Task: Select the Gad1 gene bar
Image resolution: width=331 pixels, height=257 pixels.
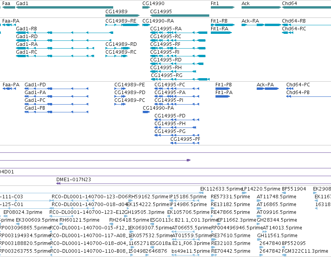Action: tap(65, 7)
